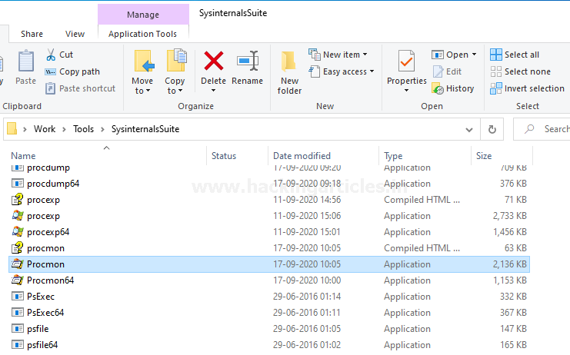570x355 pixels.
Task: Click the Invert selection icon
Action: pyautogui.click(x=496, y=88)
